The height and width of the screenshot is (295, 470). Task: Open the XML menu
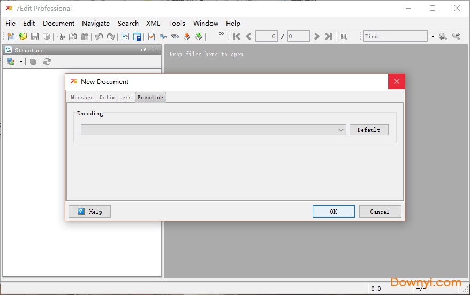153,23
